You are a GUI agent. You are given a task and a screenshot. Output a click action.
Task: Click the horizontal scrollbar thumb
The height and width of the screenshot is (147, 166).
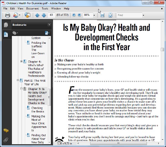(x=118, y=143)
